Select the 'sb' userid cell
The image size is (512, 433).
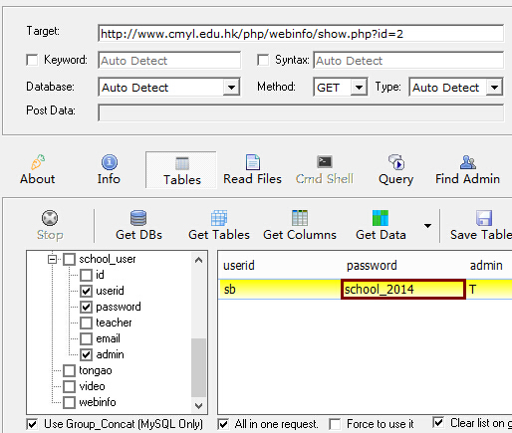tap(280, 289)
